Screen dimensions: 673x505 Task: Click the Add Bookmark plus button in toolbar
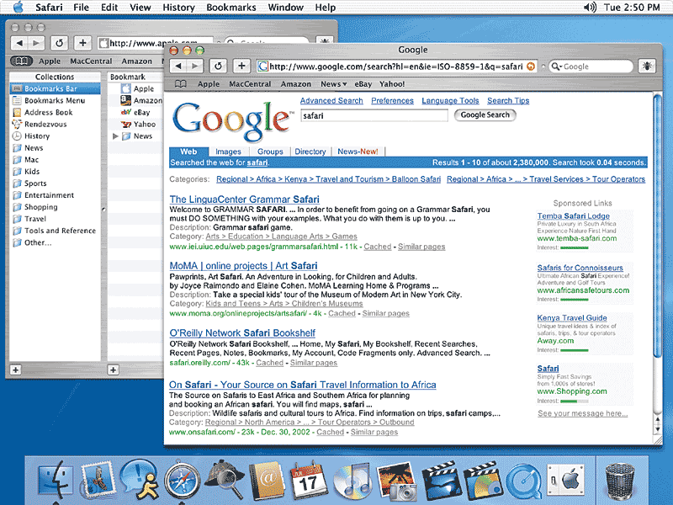click(x=241, y=66)
